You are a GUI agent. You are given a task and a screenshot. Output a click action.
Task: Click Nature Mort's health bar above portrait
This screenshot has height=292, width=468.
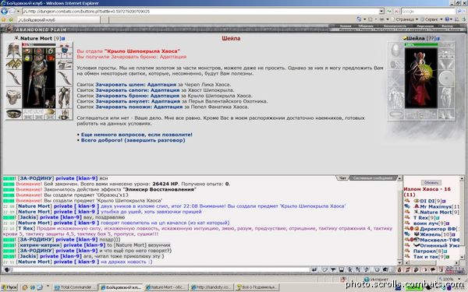coord(39,44)
